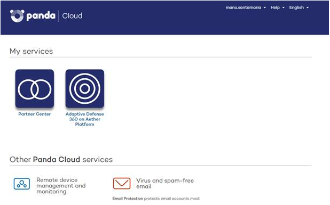Click the Panda bear logo icon
330x205 pixels.
click(17, 16)
